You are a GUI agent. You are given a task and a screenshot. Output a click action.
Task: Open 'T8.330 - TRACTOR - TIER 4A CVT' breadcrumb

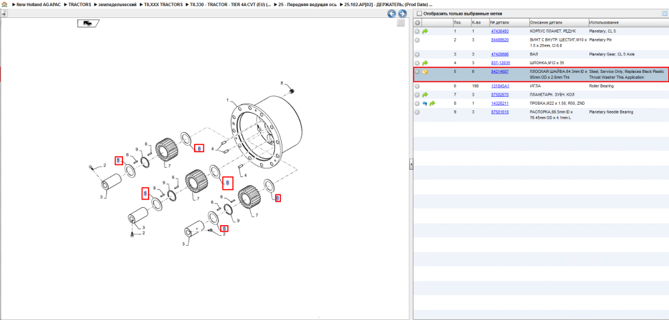point(230,4)
